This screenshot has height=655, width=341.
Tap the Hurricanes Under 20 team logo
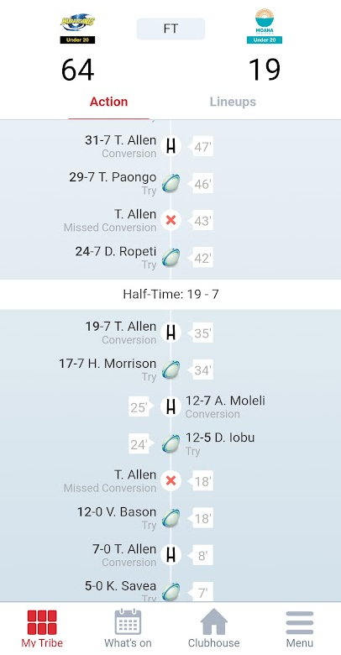pos(78,28)
